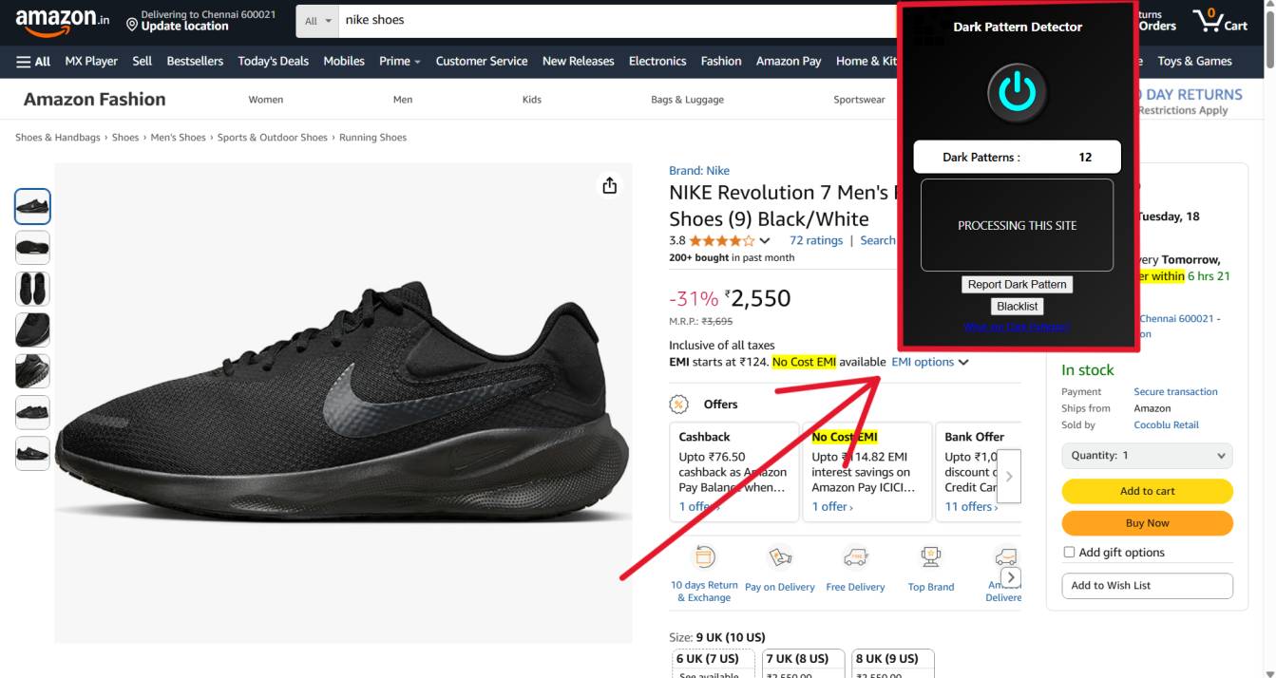Open Bestsellers nav item
1276x678 pixels.
point(195,61)
